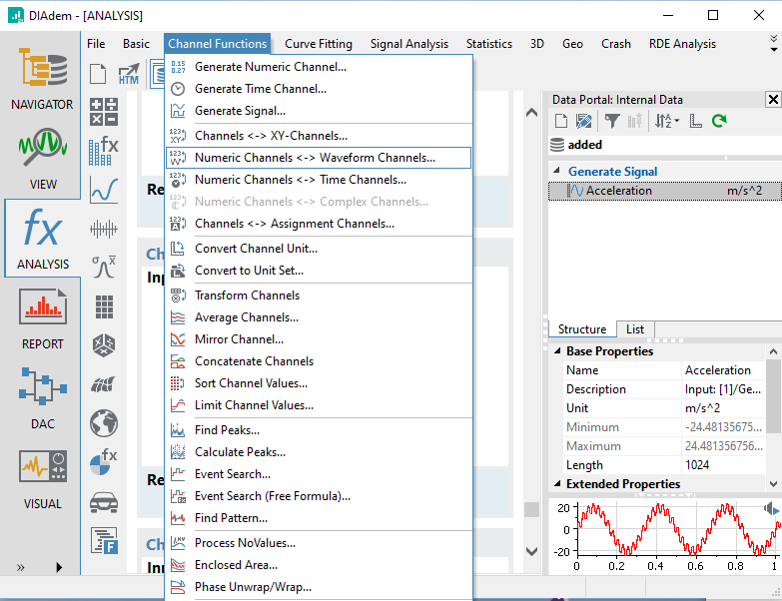
Task: Open the Signal Analysis menu
Action: [409, 44]
